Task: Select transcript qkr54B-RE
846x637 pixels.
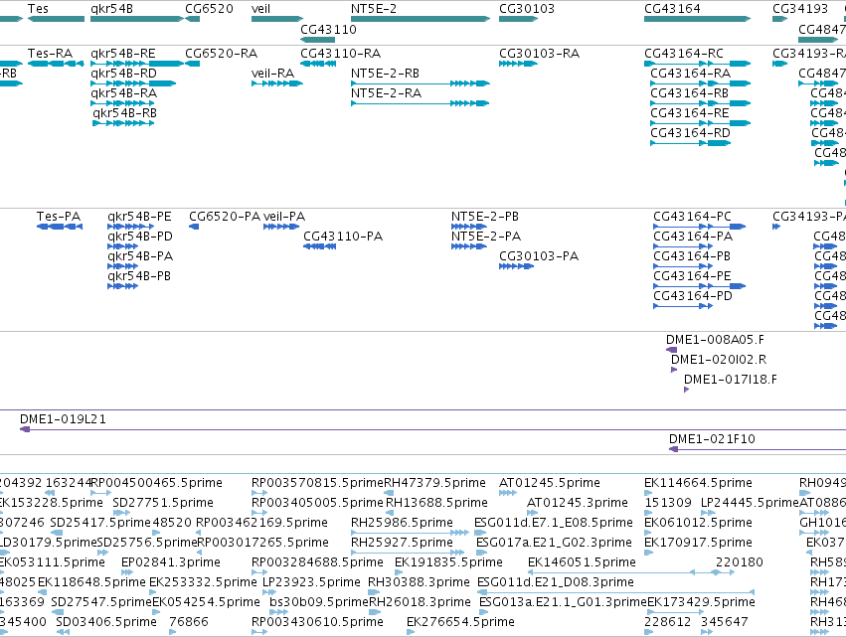Action: 137,64
